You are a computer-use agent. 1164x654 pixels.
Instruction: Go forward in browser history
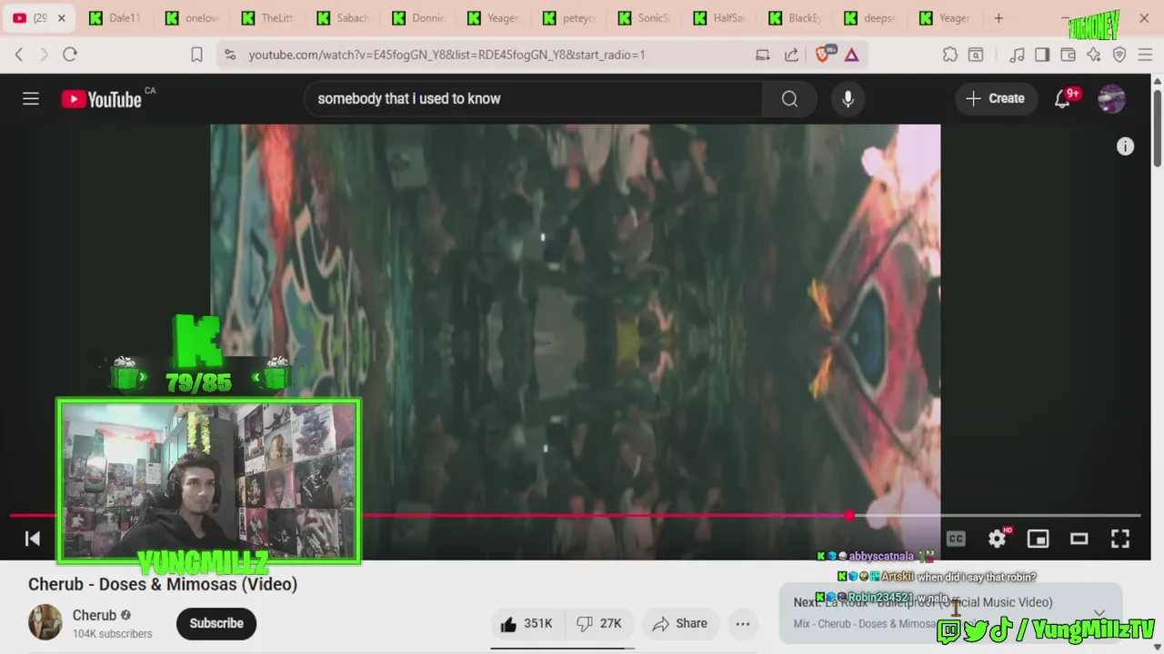[44, 54]
